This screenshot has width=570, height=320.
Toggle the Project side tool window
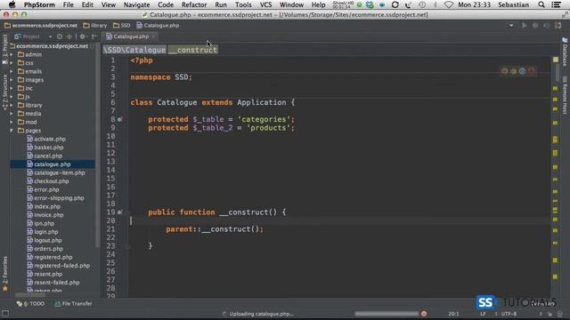click(x=4, y=49)
